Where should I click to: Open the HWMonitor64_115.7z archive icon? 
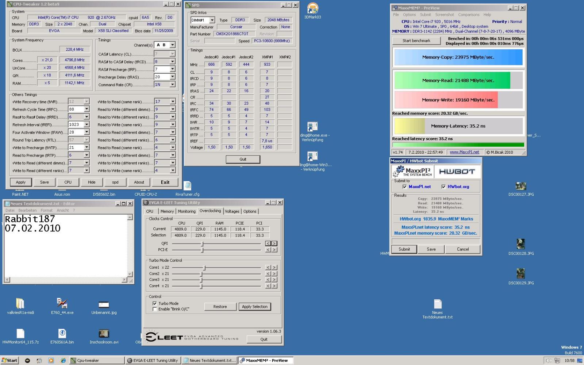[20, 333]
